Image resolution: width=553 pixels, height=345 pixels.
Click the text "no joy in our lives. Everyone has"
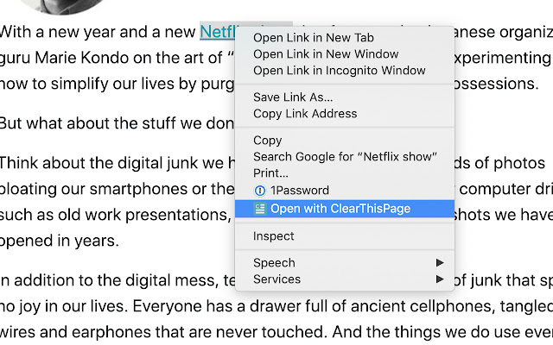pos(116,307)
